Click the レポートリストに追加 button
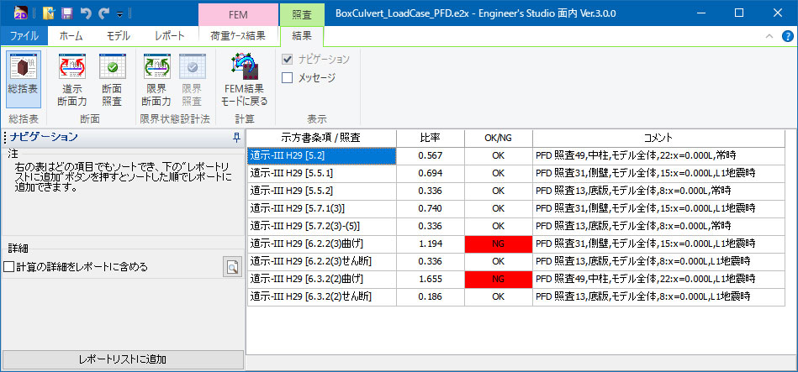Screen dimensions: 798x372 pyautogui.click(x=122, y=359)
